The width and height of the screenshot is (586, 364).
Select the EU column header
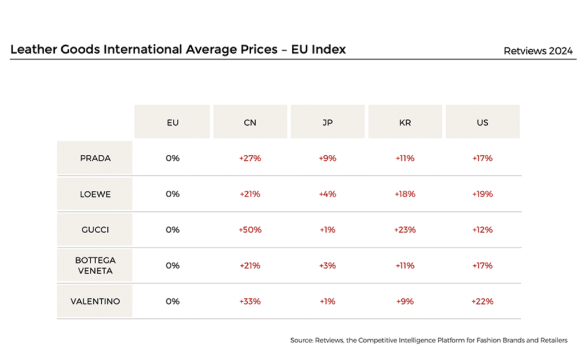point(172,122)
